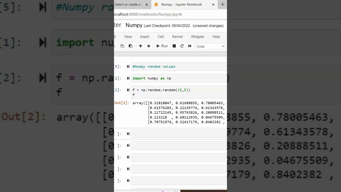
Task: Switch to the Select or create a notebook tab
Action: point(129,4)
